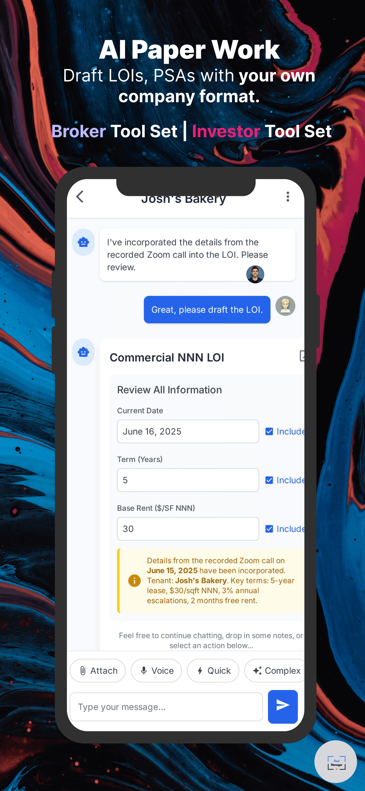Open the Deal Manager logo bubble
Image resolution: width=365 pixels, height=791 pixels.
[336, 761]
